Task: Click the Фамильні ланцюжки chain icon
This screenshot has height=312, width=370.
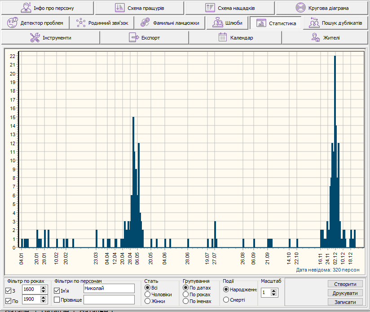Action: [x=144, y=23]
